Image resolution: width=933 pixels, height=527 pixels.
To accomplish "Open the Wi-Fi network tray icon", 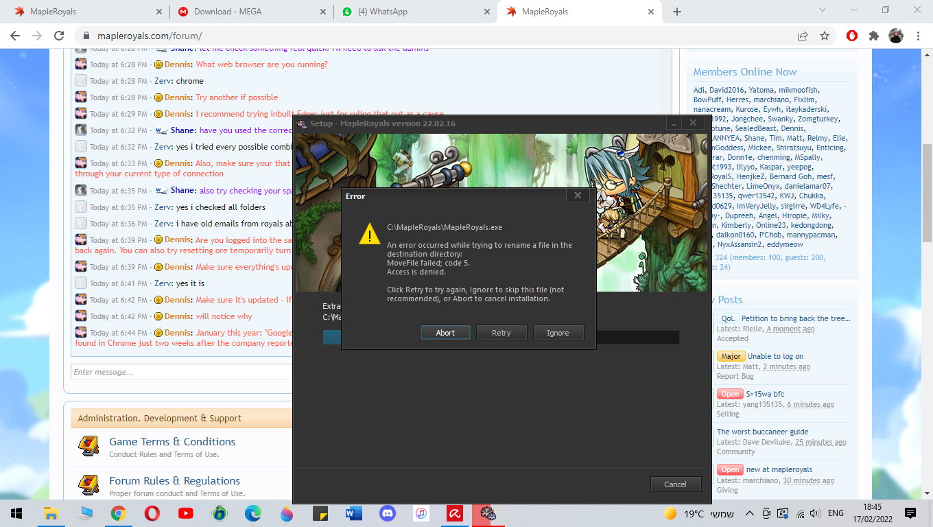I will 799,513.
